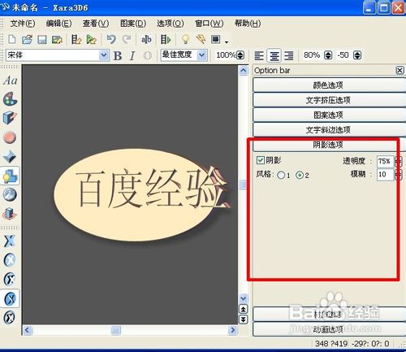The width and height of the screenshot is (406, 352).
Task: Click the 动画选项 button
Action: pyautogui.click(x=329, y=329)
